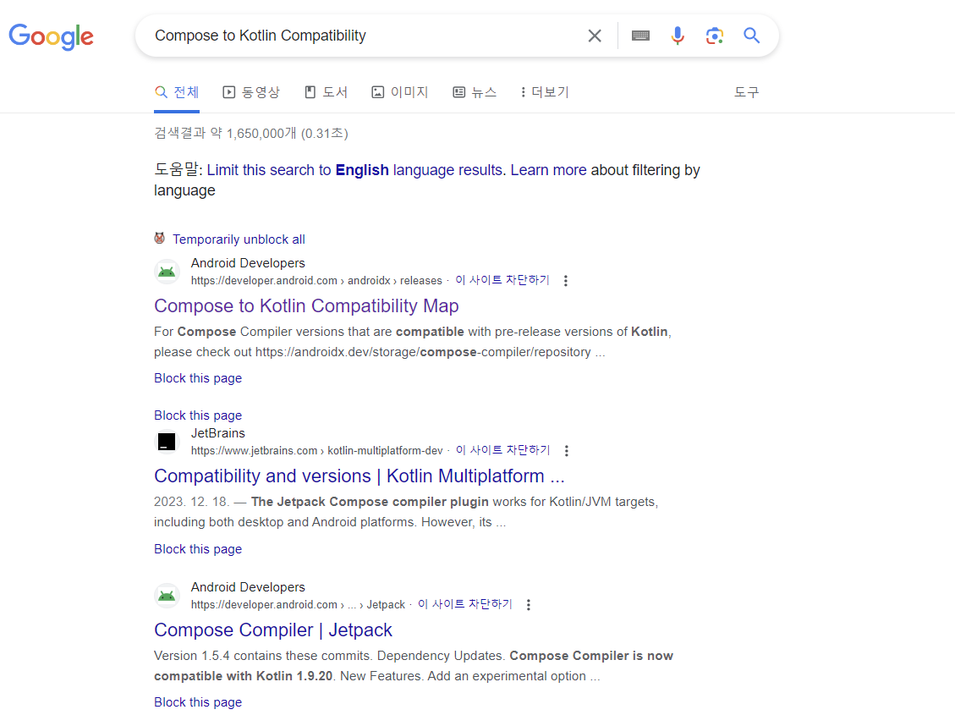Click Block this page under Compatibility Map snippet
Screen dimensions: 955x715
[x=198, y=378]
